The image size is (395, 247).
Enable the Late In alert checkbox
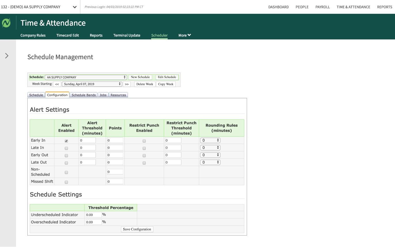pyautogui.click(x=66, y=148)
